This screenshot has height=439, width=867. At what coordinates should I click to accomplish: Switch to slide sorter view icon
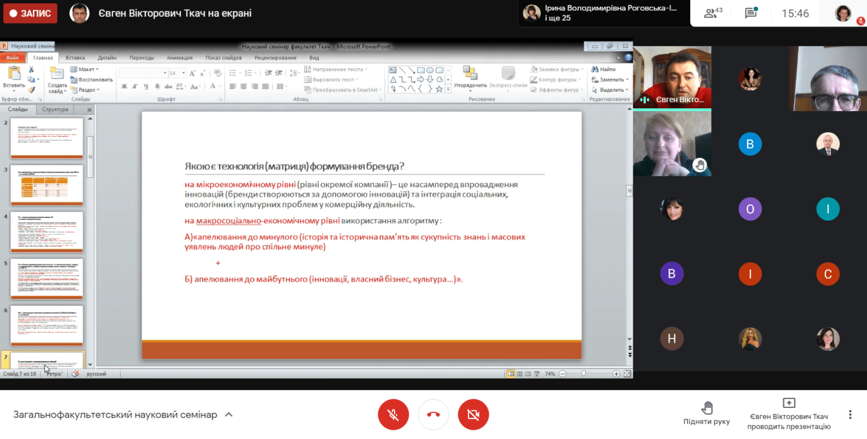(x=519, y=374)
